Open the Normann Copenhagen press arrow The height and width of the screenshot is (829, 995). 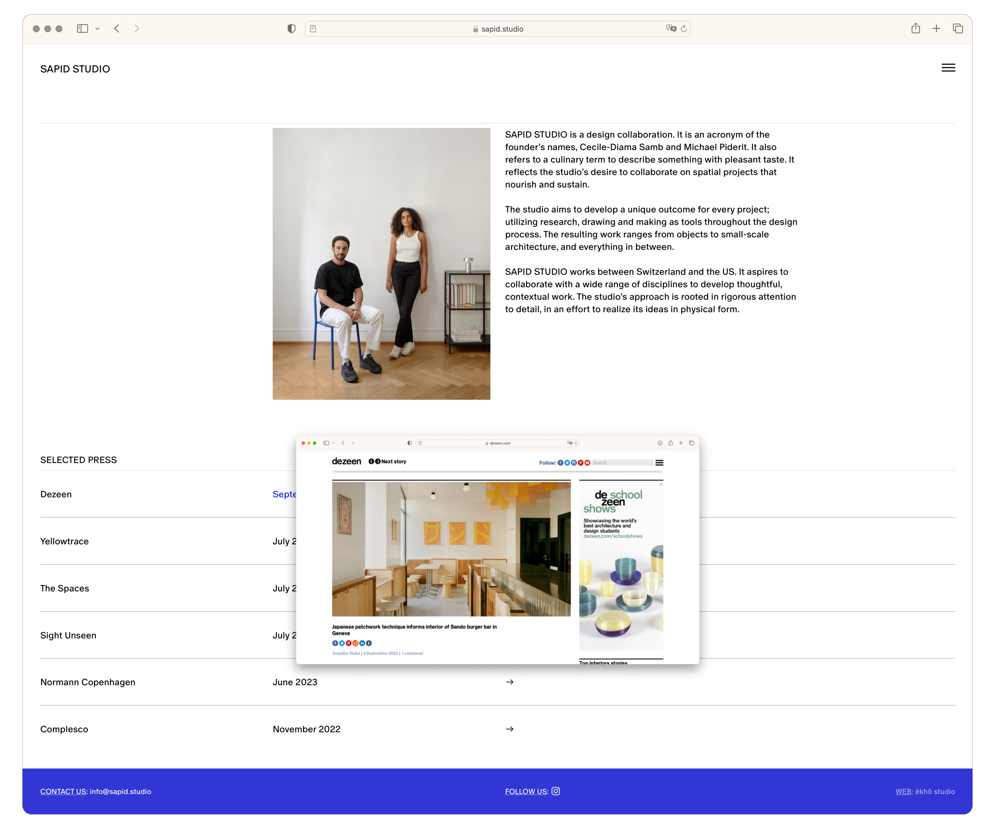[510, 682]
